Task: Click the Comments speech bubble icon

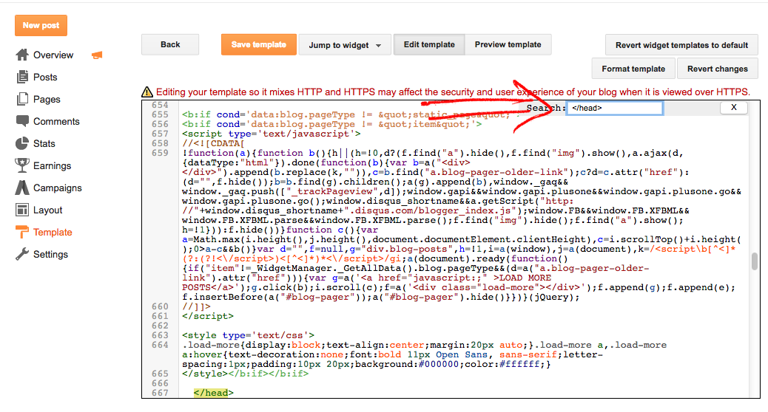Action: [22, 120]
